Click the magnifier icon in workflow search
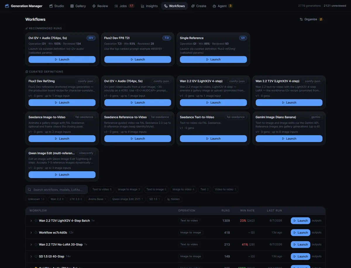This screenshot has height=268, width=351. (30, 190)
